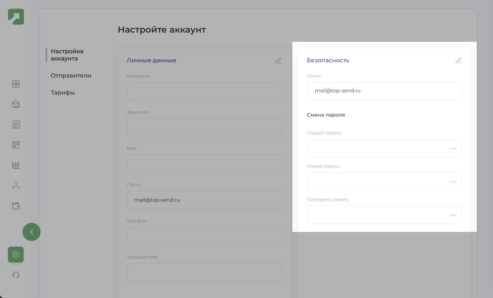
Task: Focus the Телефон input field
Action: (205, 236)
